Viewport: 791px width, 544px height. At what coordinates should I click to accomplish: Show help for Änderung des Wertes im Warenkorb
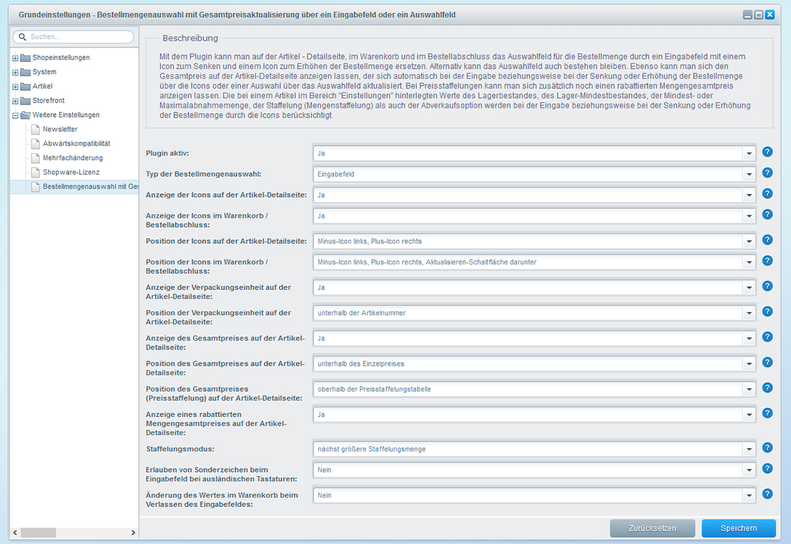click(x=767, y=494)
